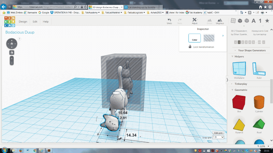
Task: Click the Redo button
Action: click(x=179, y=21)
